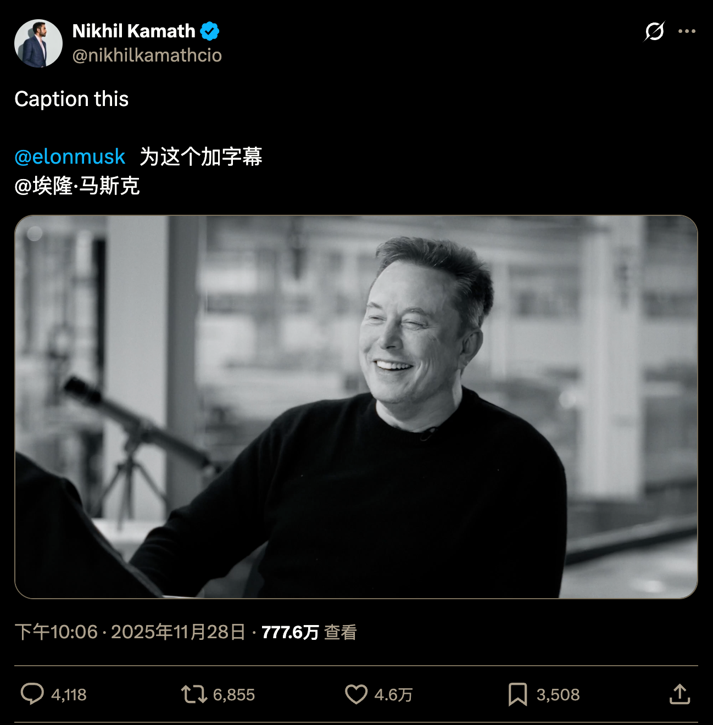Open the share icon for this post
The width and height of the screenshot is (713, 725).
681,695
